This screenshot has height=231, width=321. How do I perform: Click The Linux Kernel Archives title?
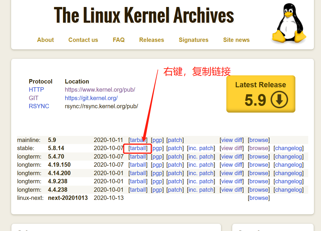tap(144, 15)
